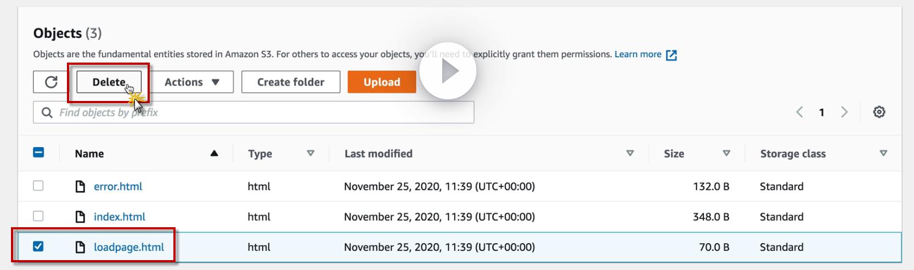The height and width of the screenshot is (270, 914).
Task: Sort by the Type column arrow
Action: coord(311,154)
